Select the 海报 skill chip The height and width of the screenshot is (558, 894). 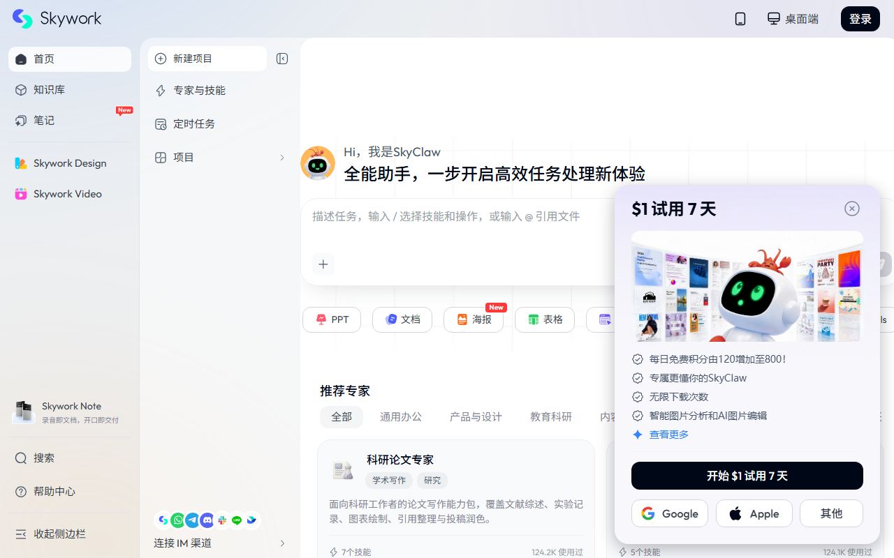click(x=474, y=319)
